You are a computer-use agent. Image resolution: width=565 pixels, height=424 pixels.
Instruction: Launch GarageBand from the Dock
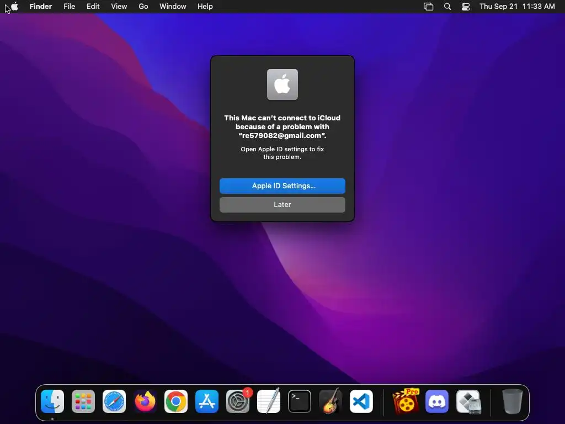click(x=331, y=401)
